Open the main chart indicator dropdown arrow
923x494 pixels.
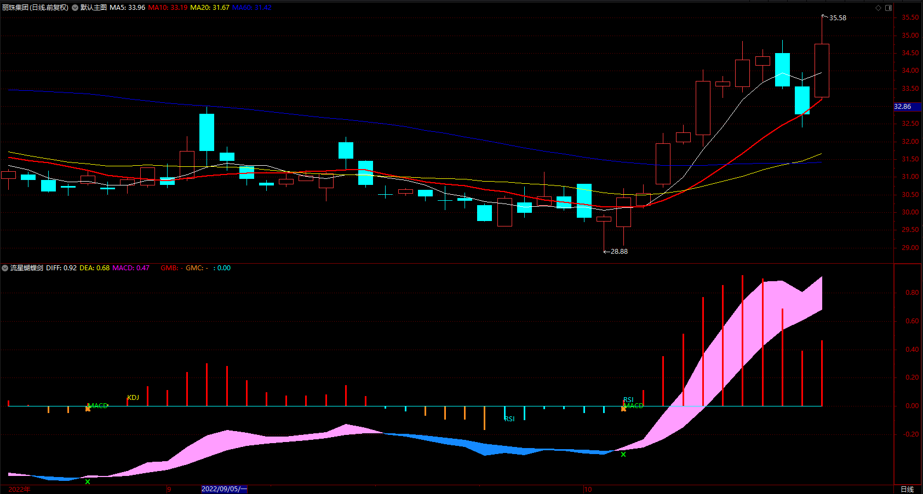(75, 8)
